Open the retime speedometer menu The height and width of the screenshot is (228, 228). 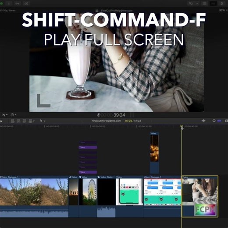[x=14, y=115]
